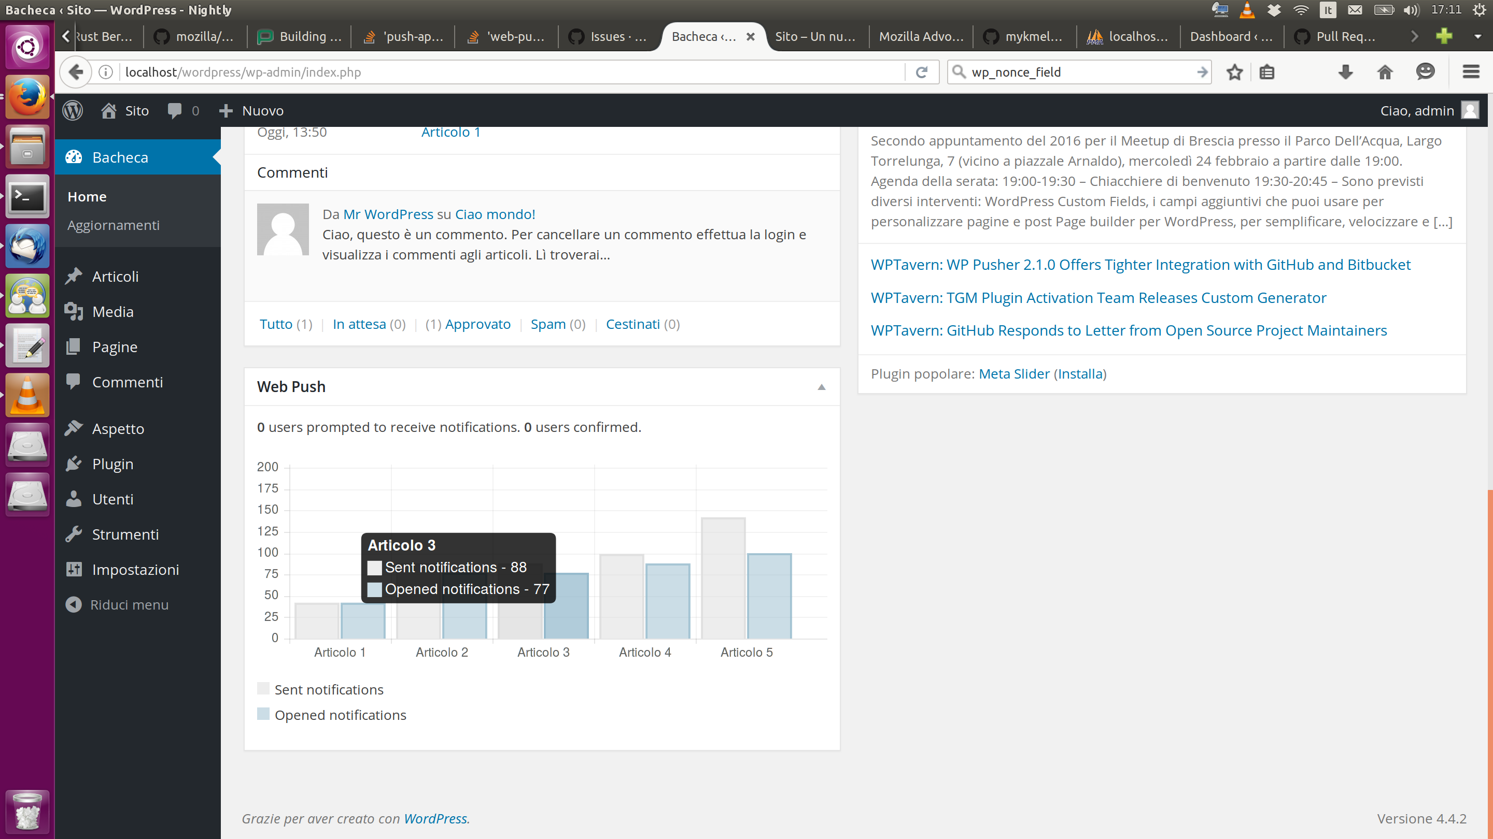Open the list all tabs dropdown arrow

[x=1477, y=36]
